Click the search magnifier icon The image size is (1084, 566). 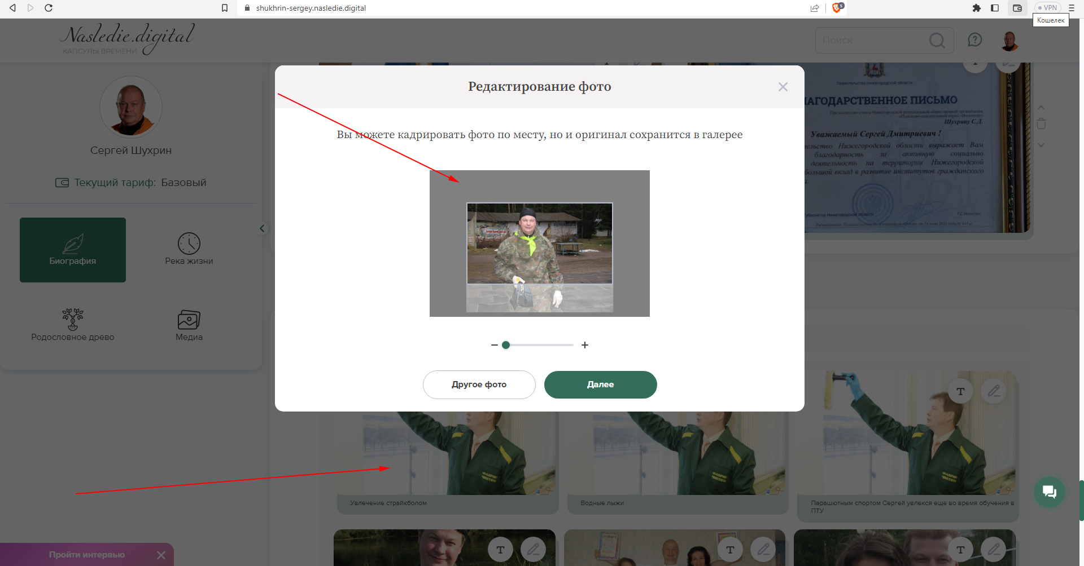pyautogui.click(x=937, y=41)
